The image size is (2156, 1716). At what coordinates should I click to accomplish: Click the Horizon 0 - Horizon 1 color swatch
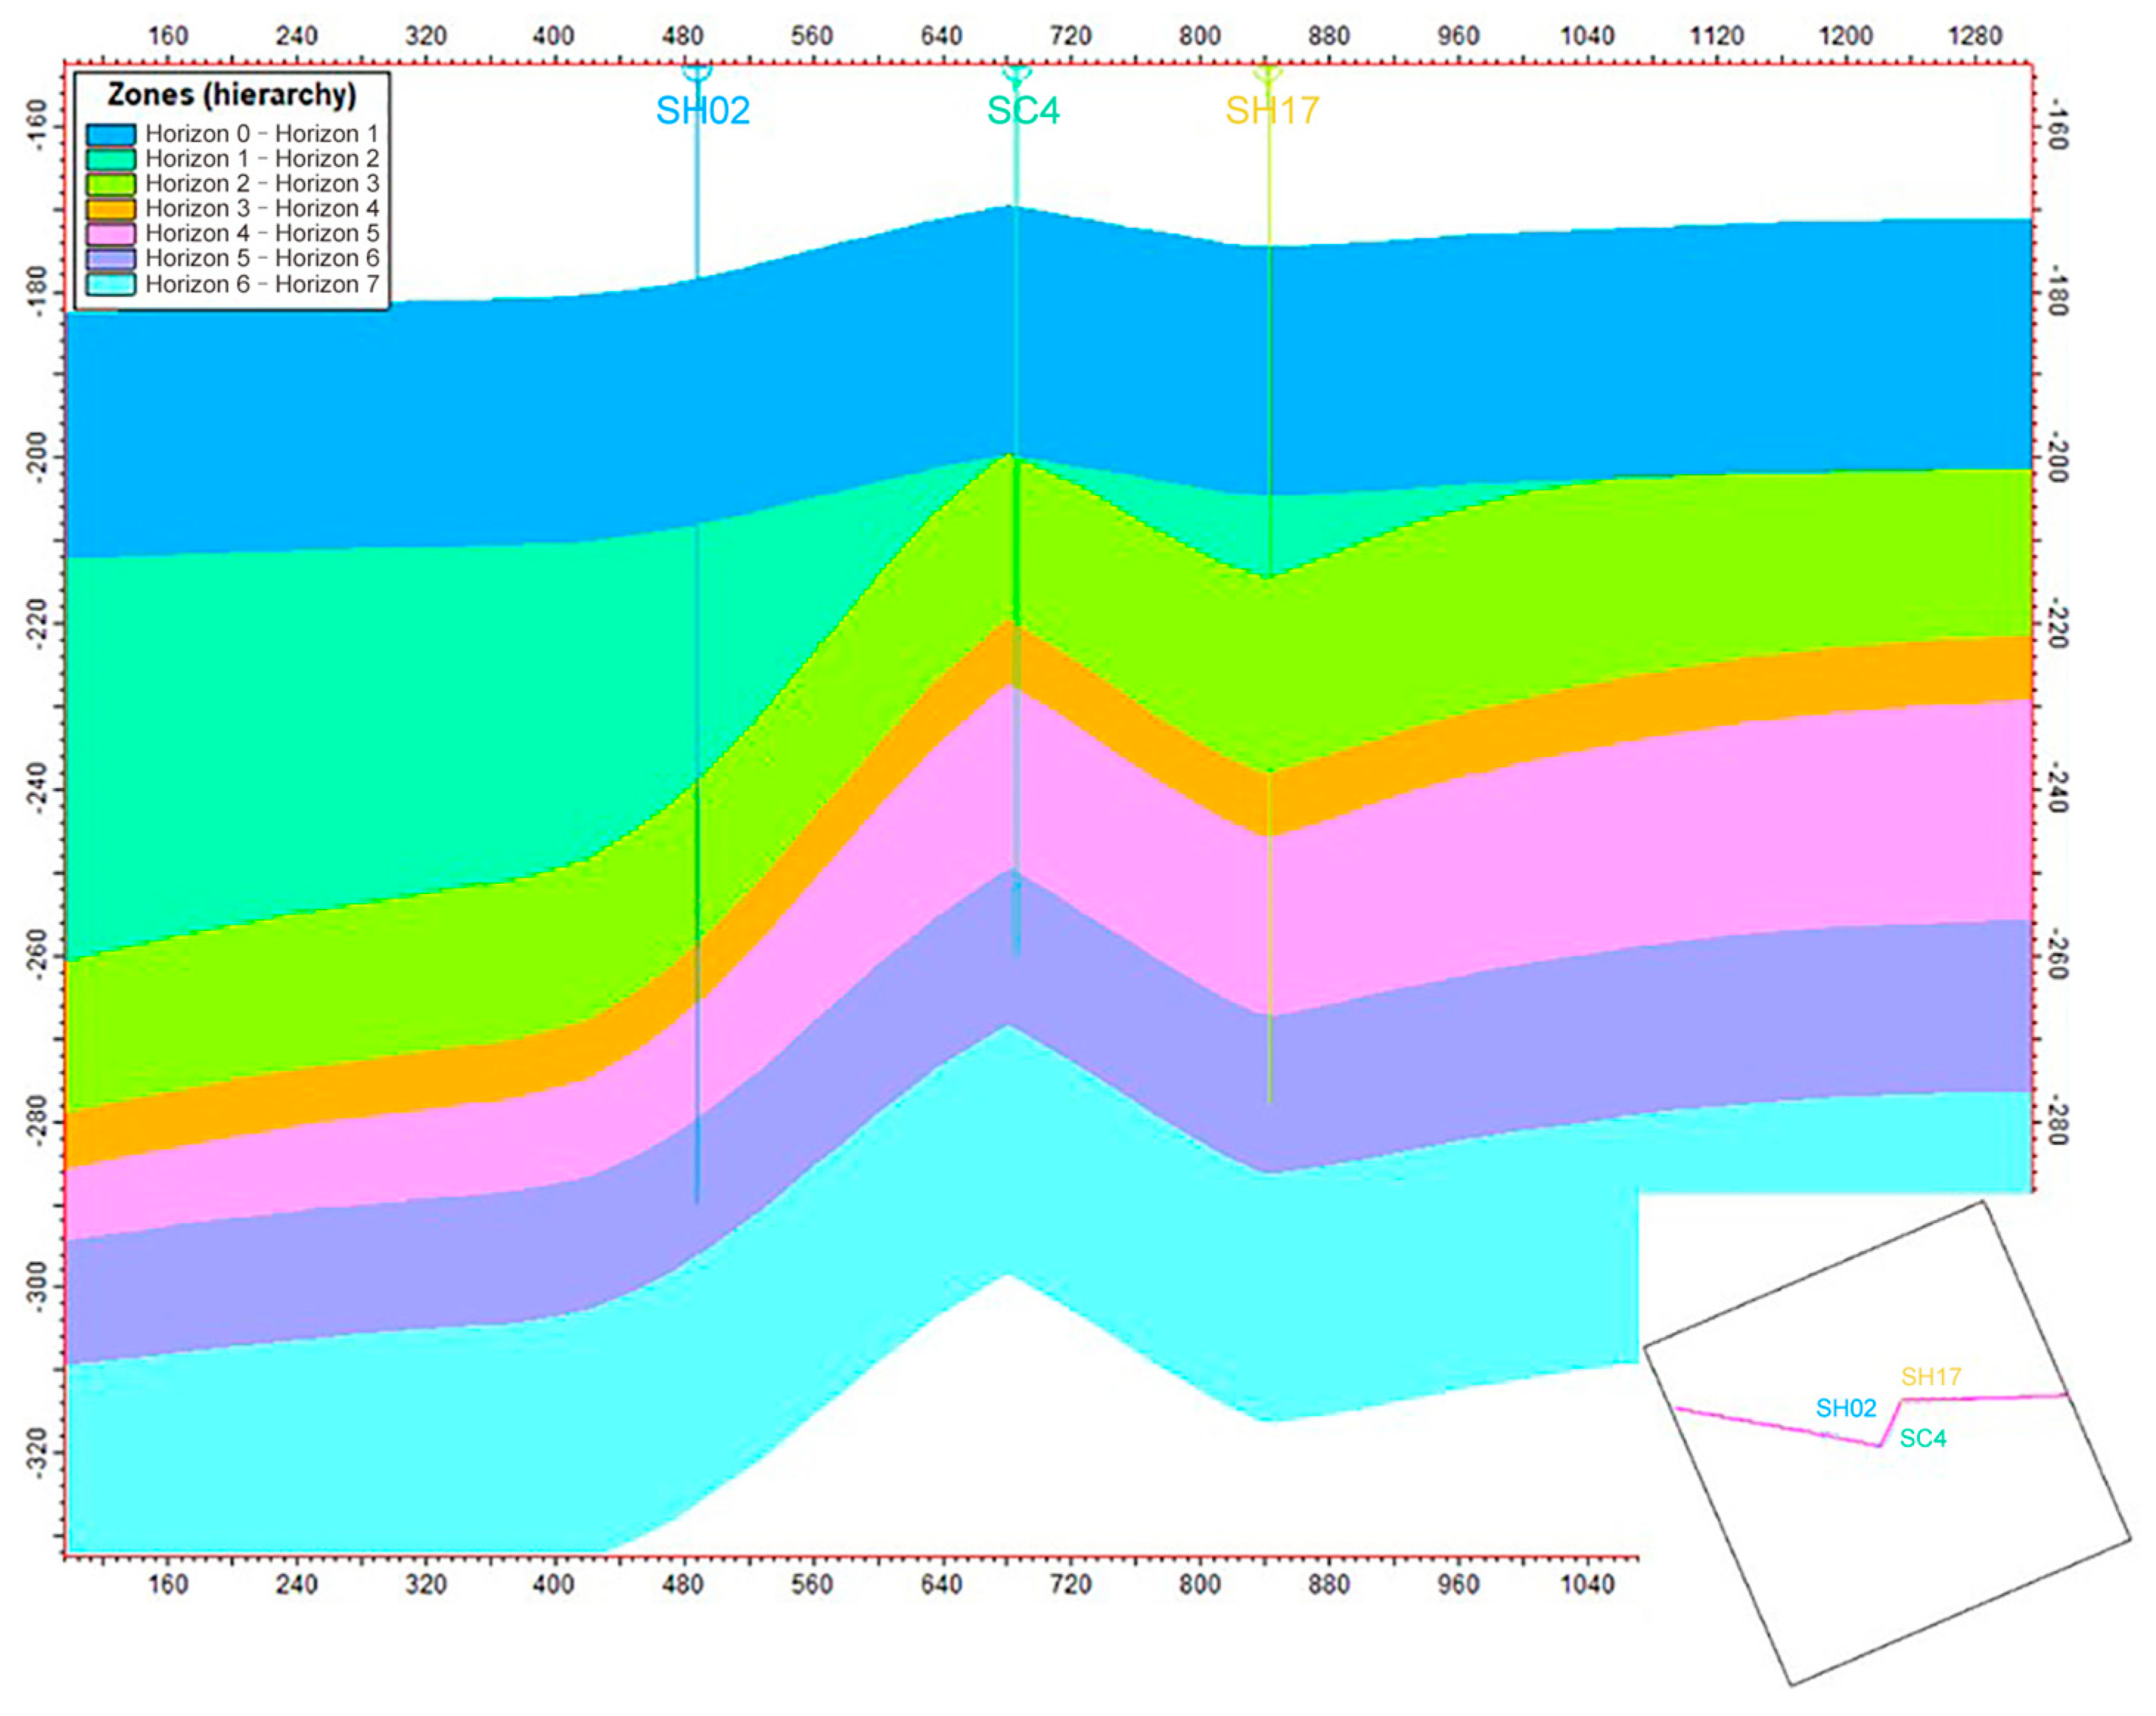coord(111,134)
